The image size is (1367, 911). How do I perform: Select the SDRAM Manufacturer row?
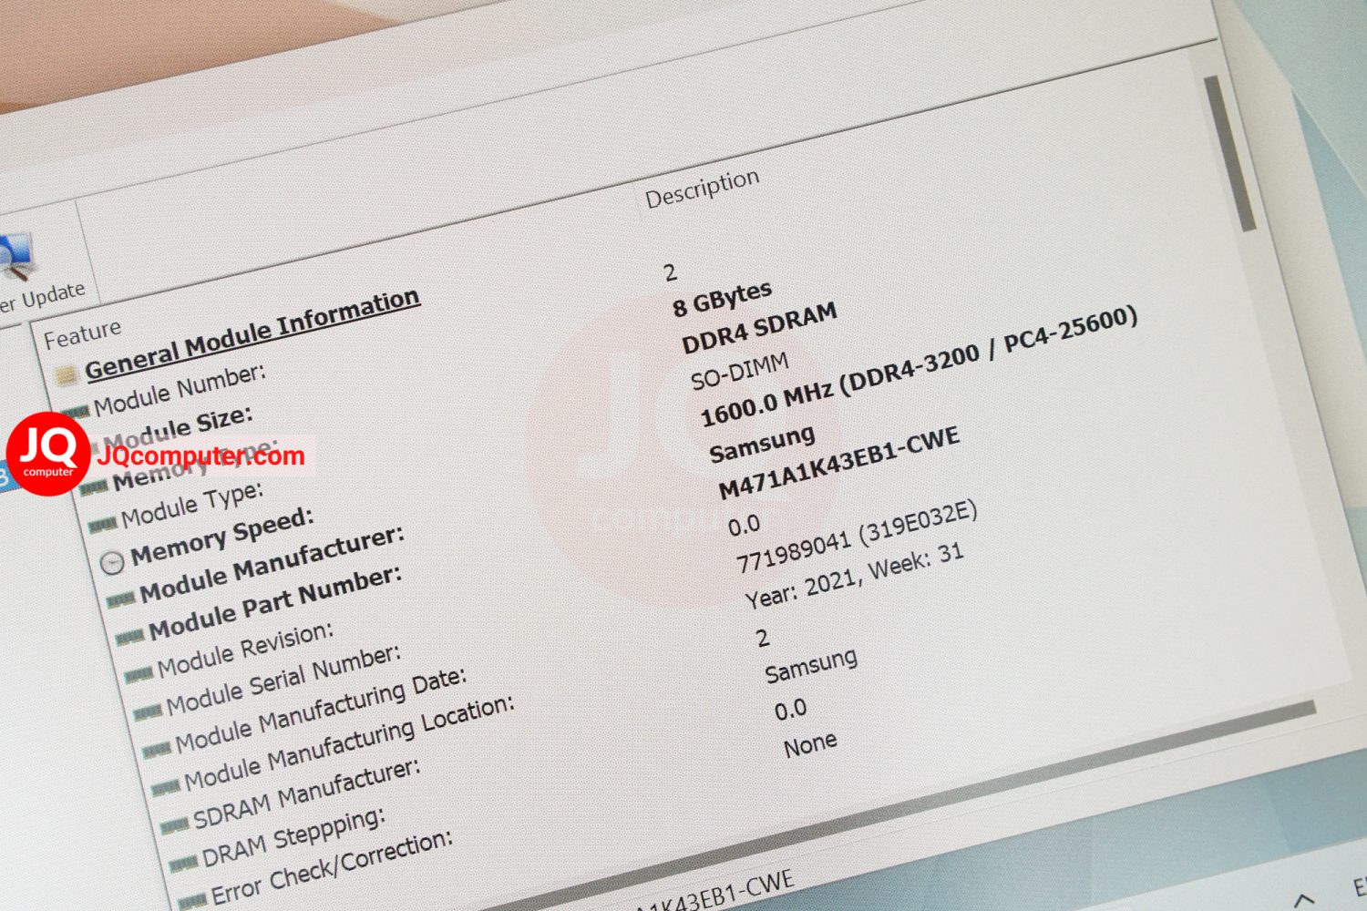coord(307,794)
